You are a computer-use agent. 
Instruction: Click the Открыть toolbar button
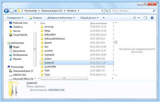point(35,18)
